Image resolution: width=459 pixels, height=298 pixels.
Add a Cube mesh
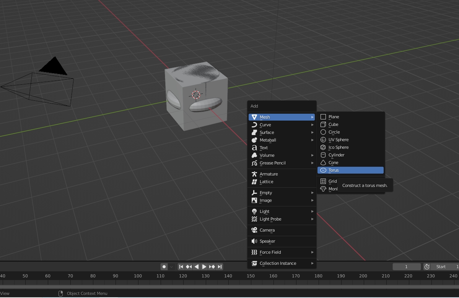click(x=350, y=124)
